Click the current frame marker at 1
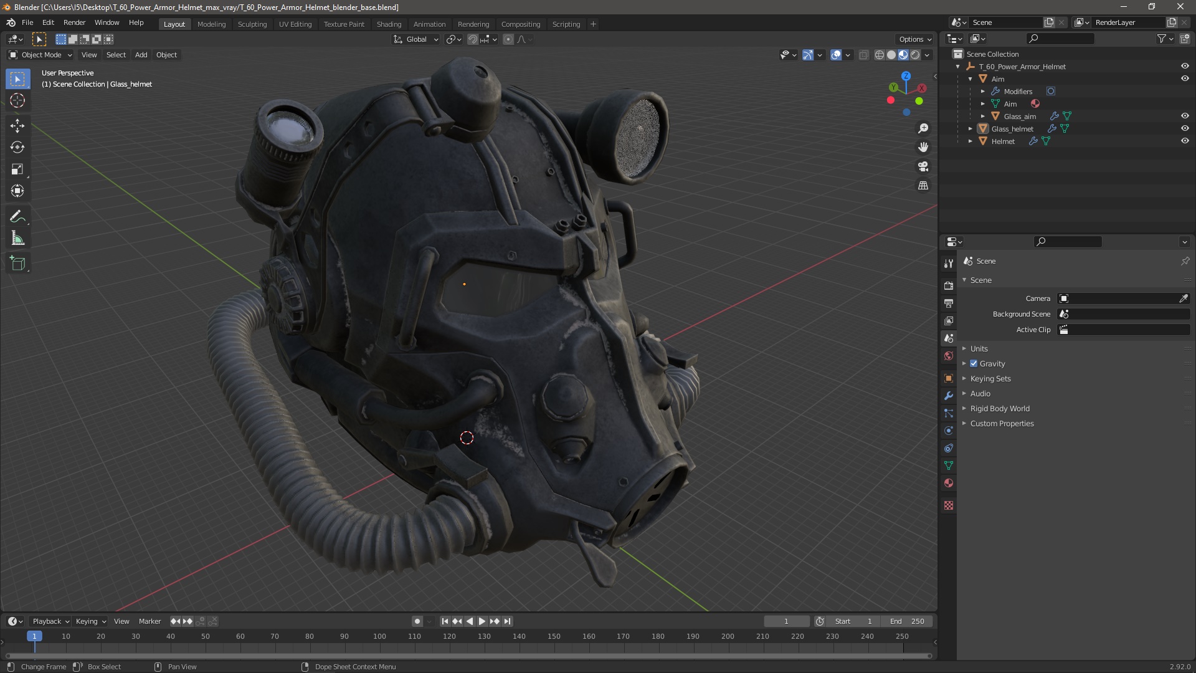 (34, 636)
